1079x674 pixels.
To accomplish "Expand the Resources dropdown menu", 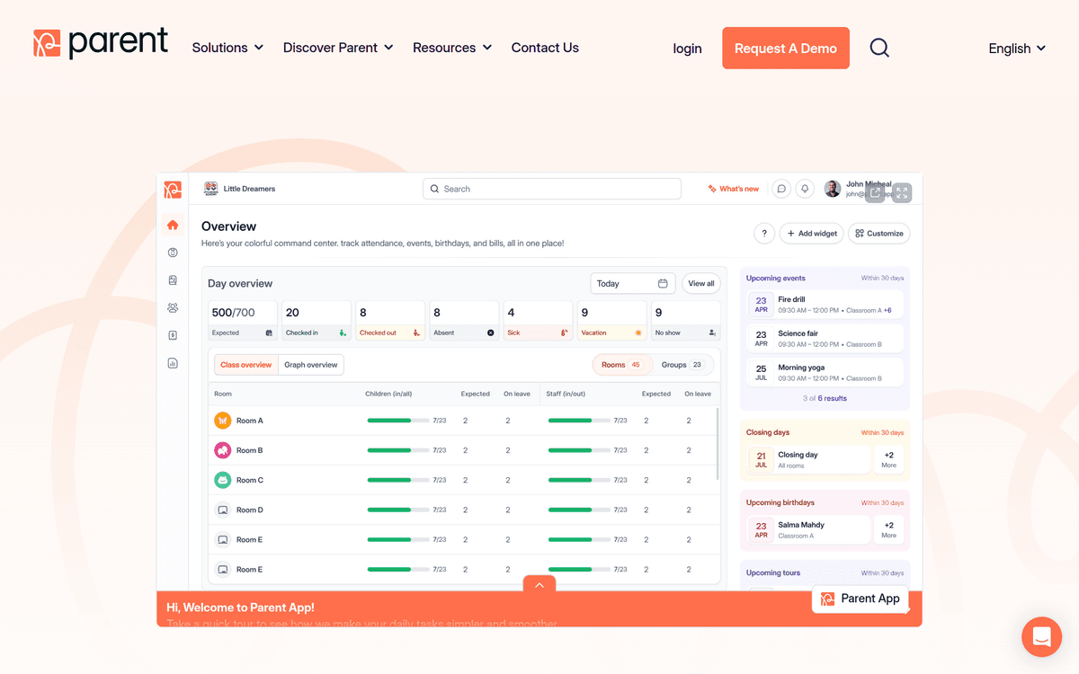I will pos(452,48).
